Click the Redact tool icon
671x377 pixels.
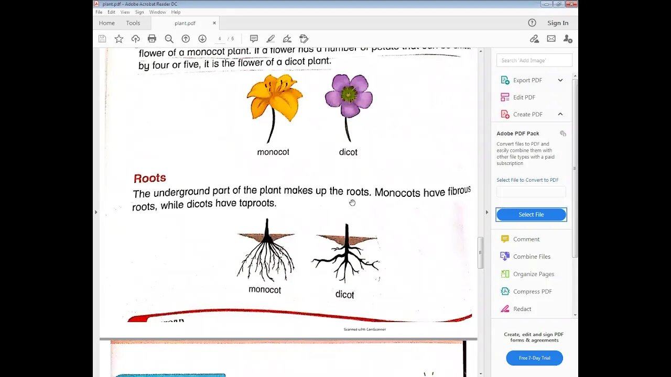point(505,309)
